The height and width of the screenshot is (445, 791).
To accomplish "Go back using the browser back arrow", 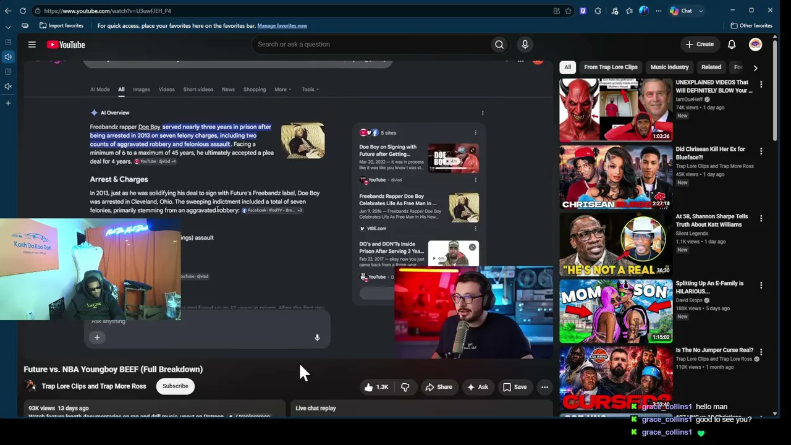I will pyautogui.click(x=8, y=11).
